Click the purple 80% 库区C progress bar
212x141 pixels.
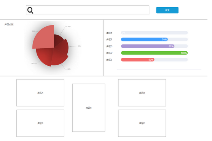point(154,46)
